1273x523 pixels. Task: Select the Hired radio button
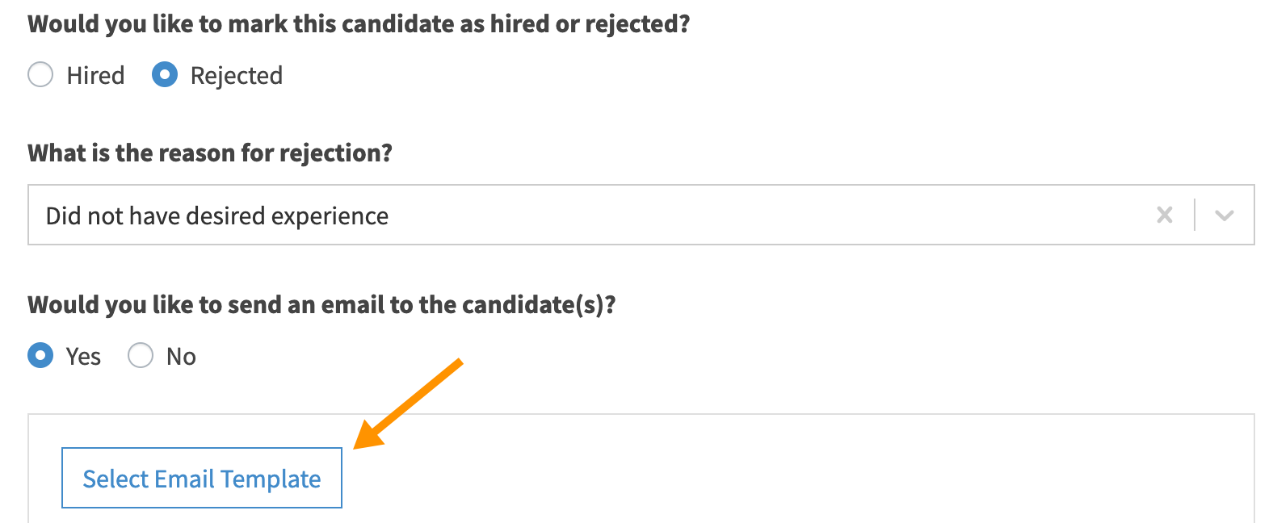pos(40,74)
